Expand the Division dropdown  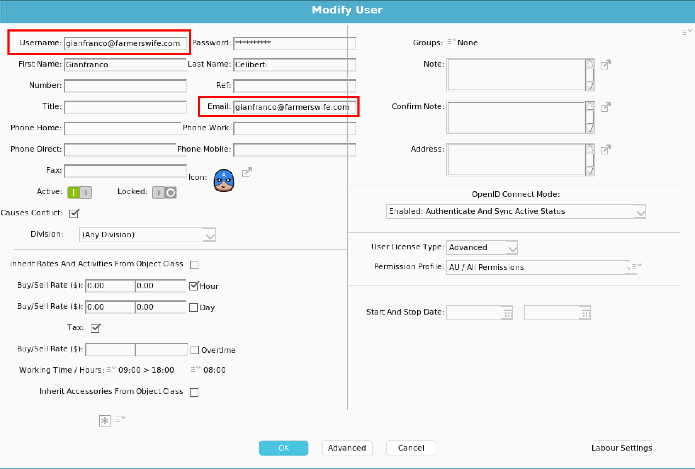[x=210, y=236]
